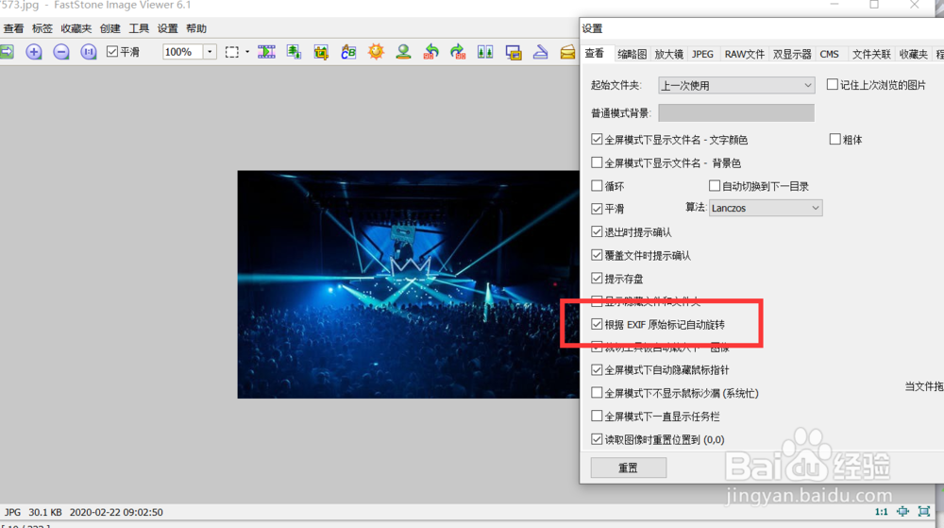944x528 pixels.
Task: Click the zoom in magnifier icon
Action: (34, 52)
